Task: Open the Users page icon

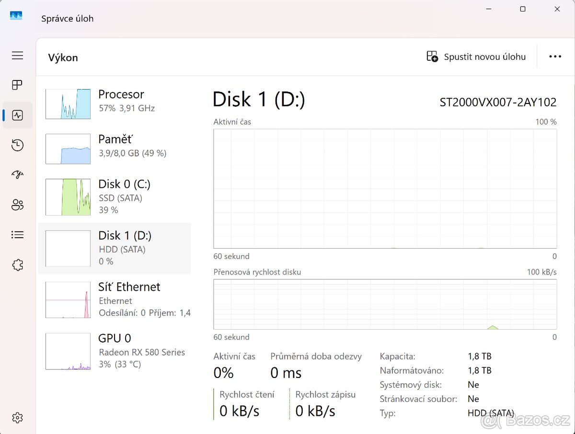Action: coord(18,205)
